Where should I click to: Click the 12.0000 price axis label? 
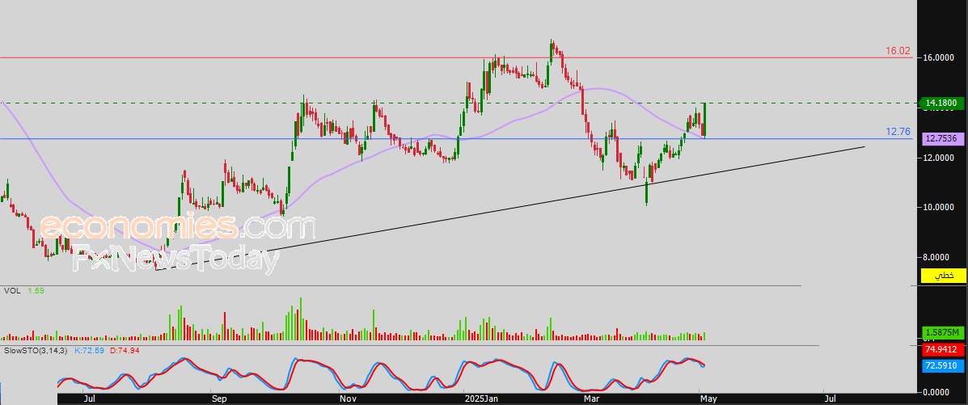coord(938,158)
